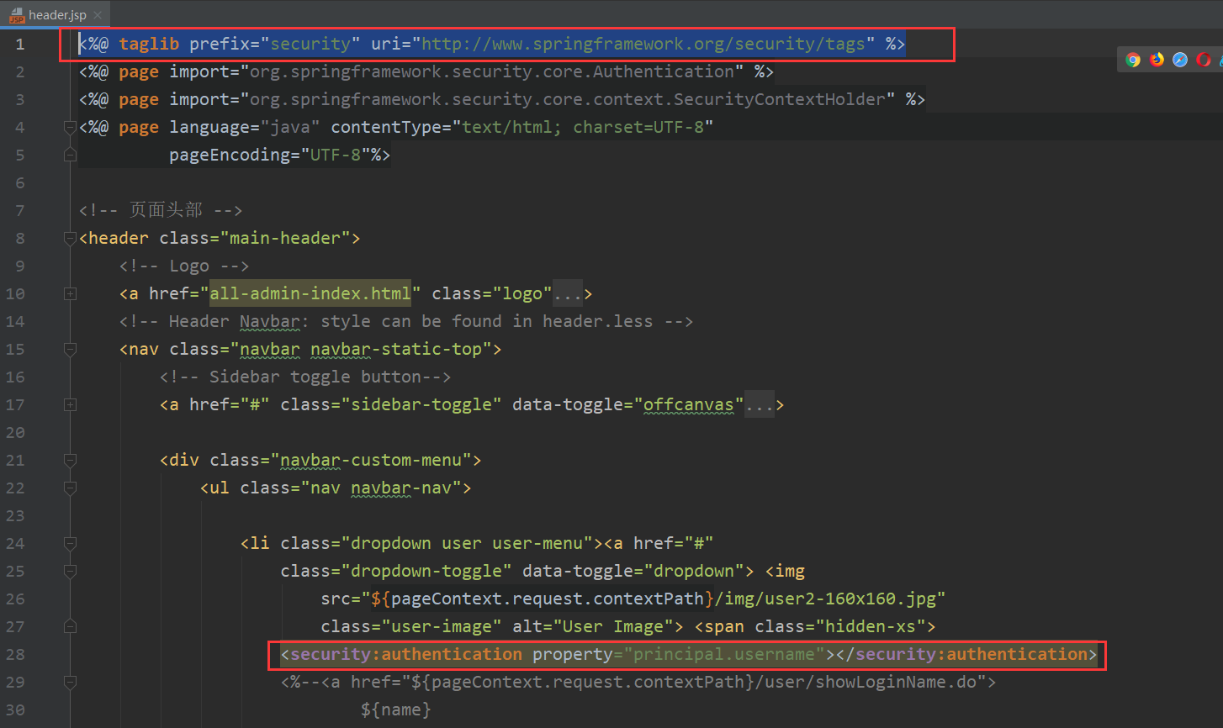
Task: Expand the ellipsis after data-toggle="offcanvas"
Action: point(760,404)
